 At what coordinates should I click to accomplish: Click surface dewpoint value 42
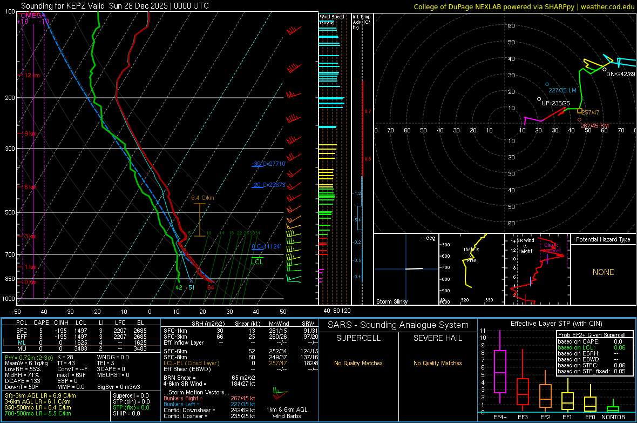(x=179, y=287)
